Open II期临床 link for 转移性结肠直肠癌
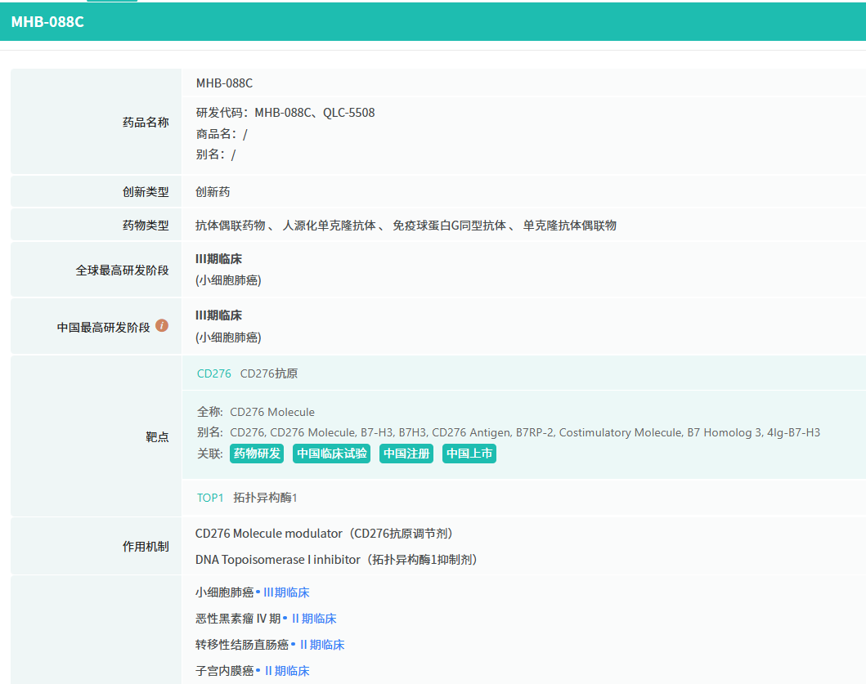 [x=322, y=645]
